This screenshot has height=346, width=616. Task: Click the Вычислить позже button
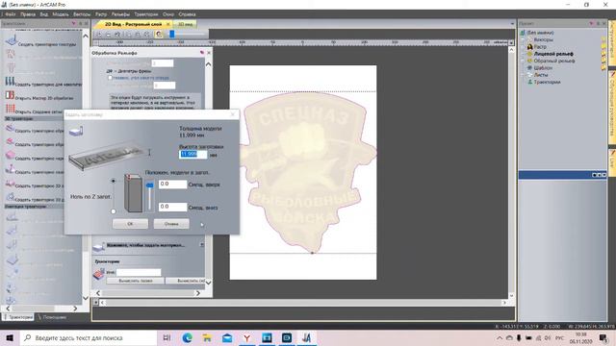[135, 281]
